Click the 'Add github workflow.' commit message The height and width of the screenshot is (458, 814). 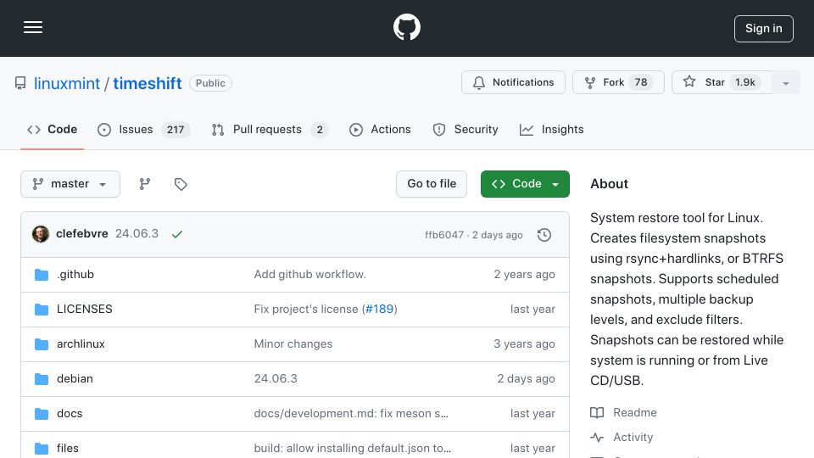pos(310,274)
